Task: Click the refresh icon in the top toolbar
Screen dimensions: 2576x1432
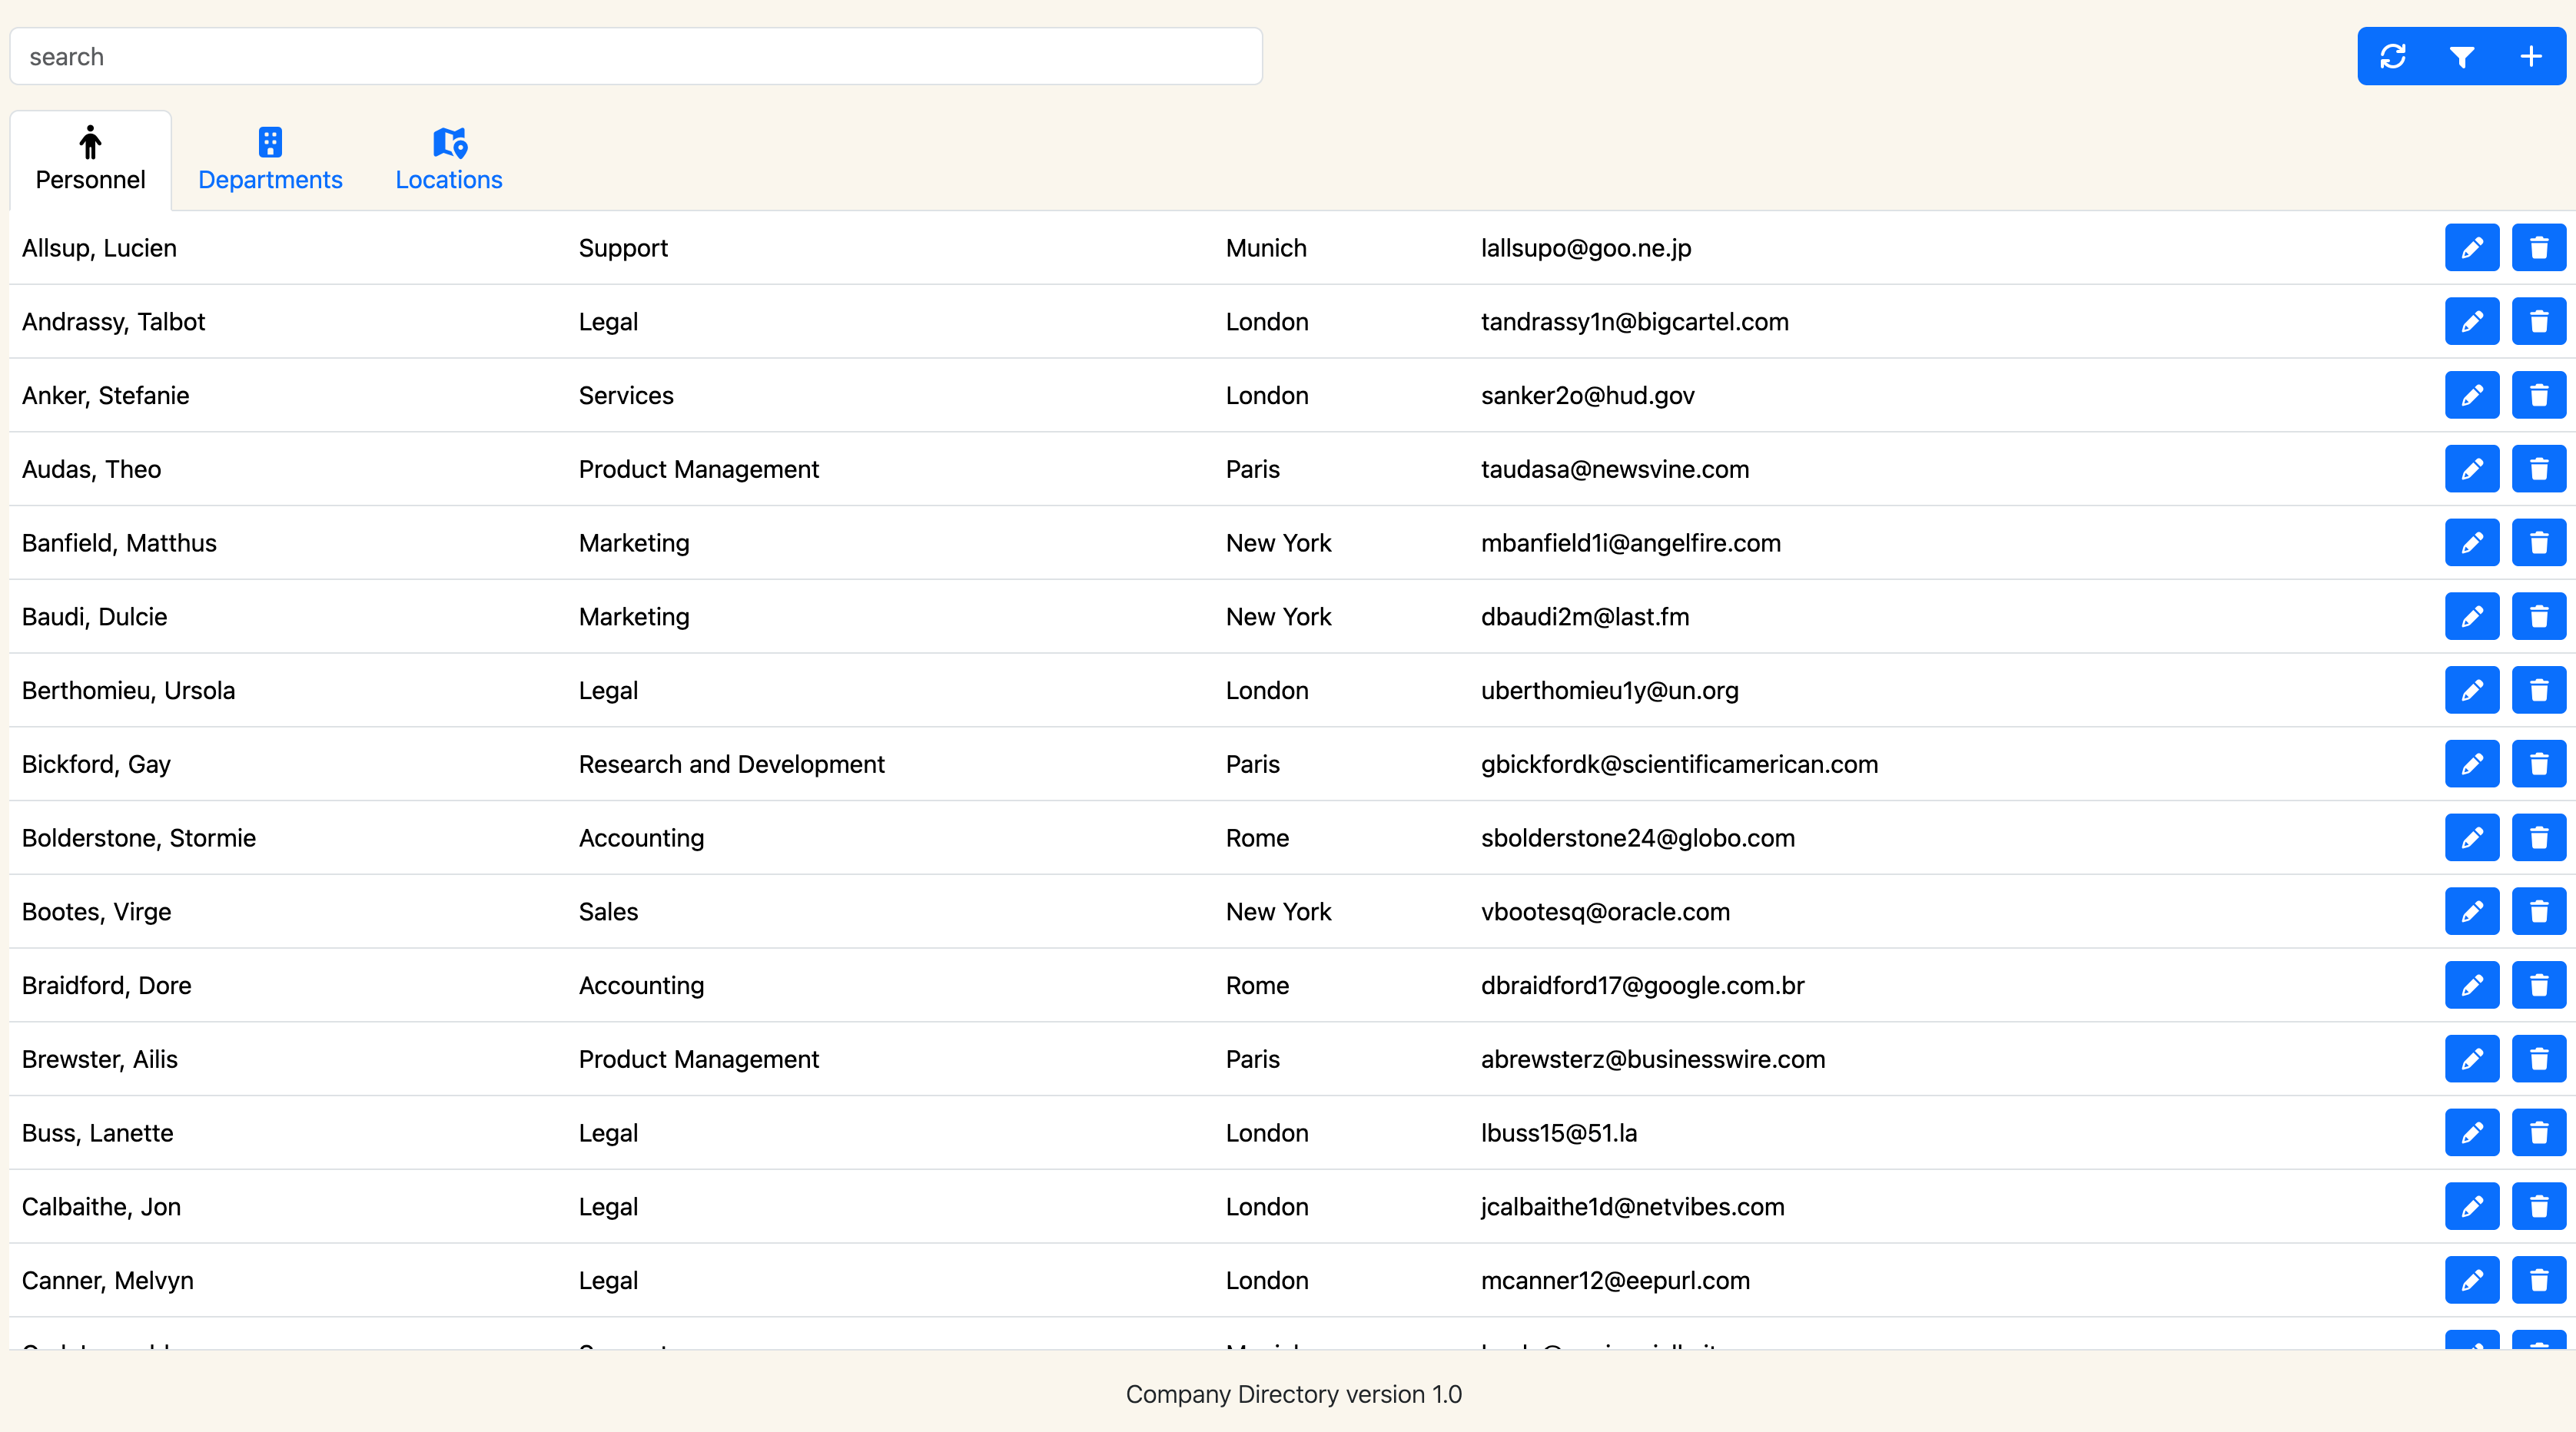Action: click(x=2393, y=56)
